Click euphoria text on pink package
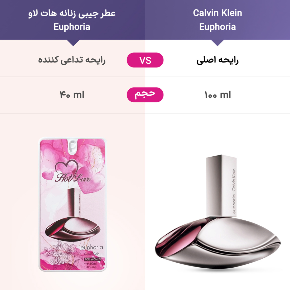 (x=91, y=248)
